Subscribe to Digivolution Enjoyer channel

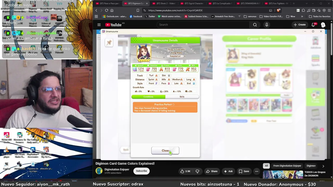[x=142, y=171]
